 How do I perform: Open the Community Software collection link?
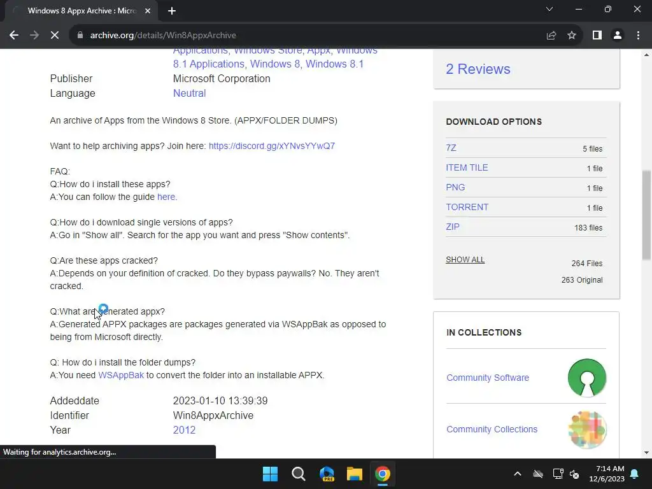point(488,378)
